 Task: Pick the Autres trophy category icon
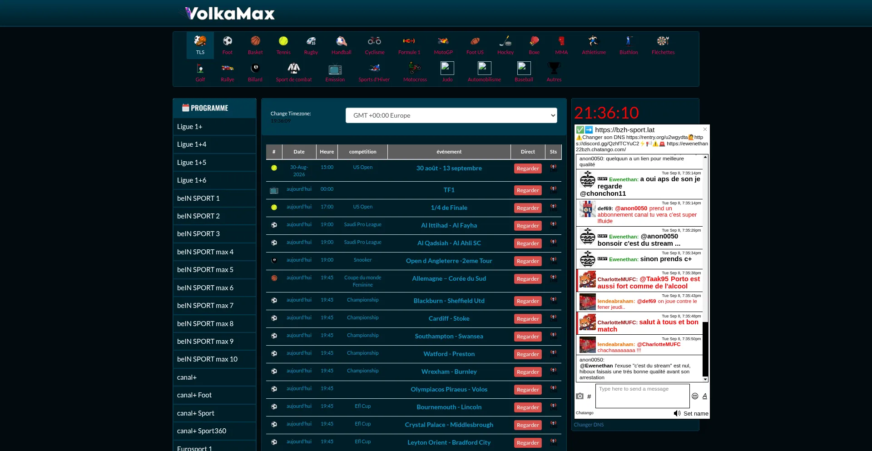tap(554, 68)
